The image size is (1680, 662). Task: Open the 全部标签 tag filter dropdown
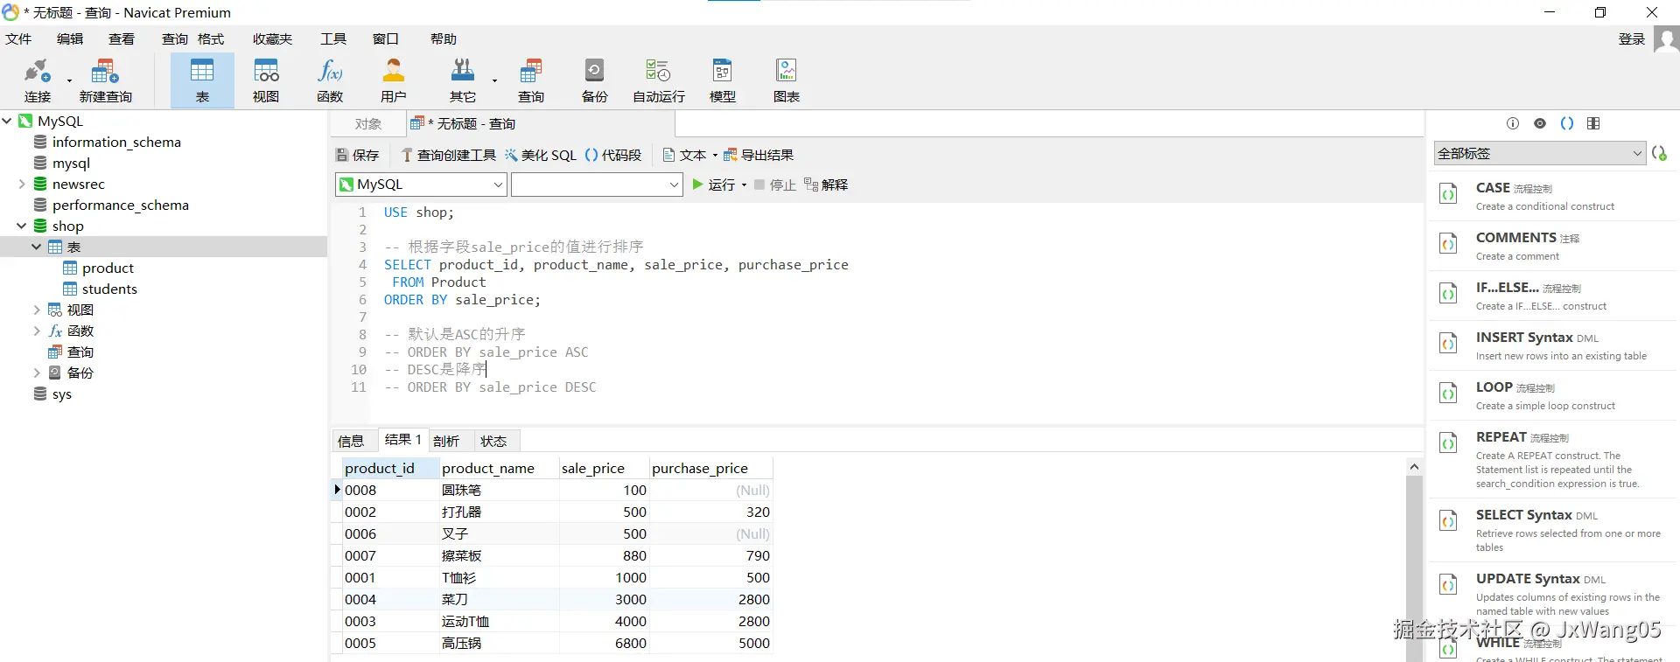1540,153
